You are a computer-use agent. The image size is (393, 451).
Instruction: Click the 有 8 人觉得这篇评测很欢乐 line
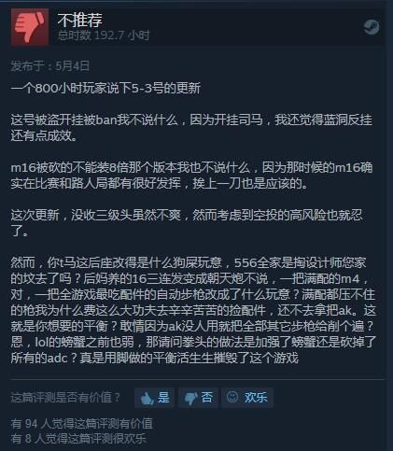(x=78, y=439)
